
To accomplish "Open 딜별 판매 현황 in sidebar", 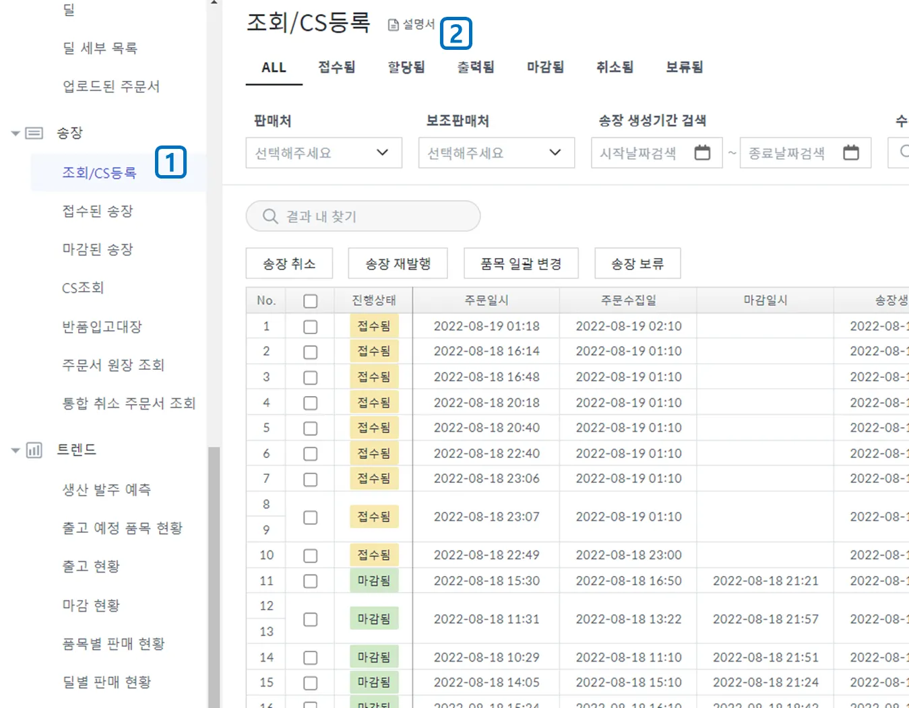I will point(106,682).
